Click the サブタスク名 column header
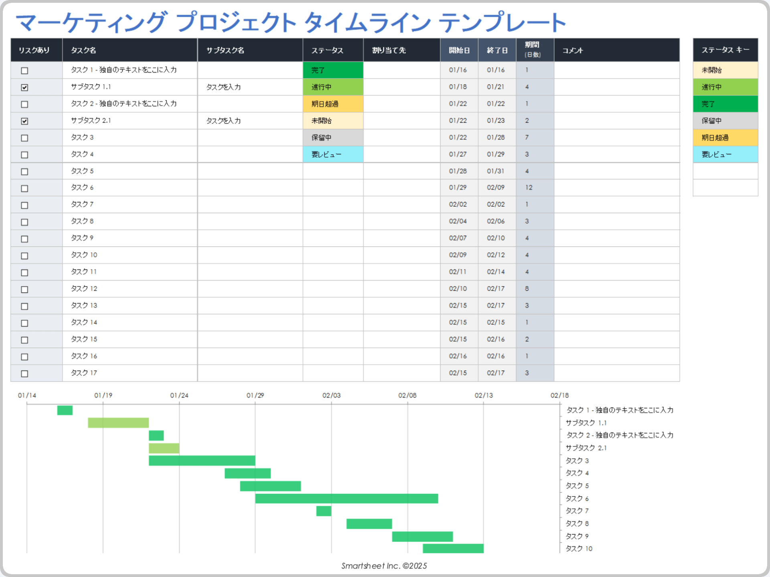This screenshot has width=770, height=577. 250,50
